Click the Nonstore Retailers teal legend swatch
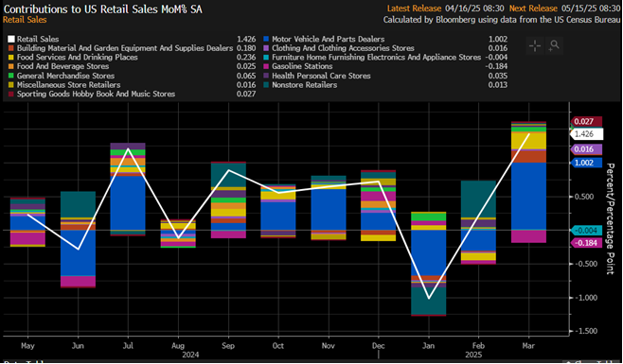 pyautogui.click(x=267, y=85)
